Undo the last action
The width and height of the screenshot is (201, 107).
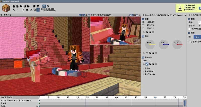coord(14,10)
